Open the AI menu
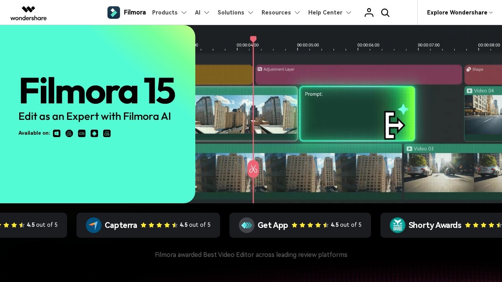 click(x=198, y=13)
